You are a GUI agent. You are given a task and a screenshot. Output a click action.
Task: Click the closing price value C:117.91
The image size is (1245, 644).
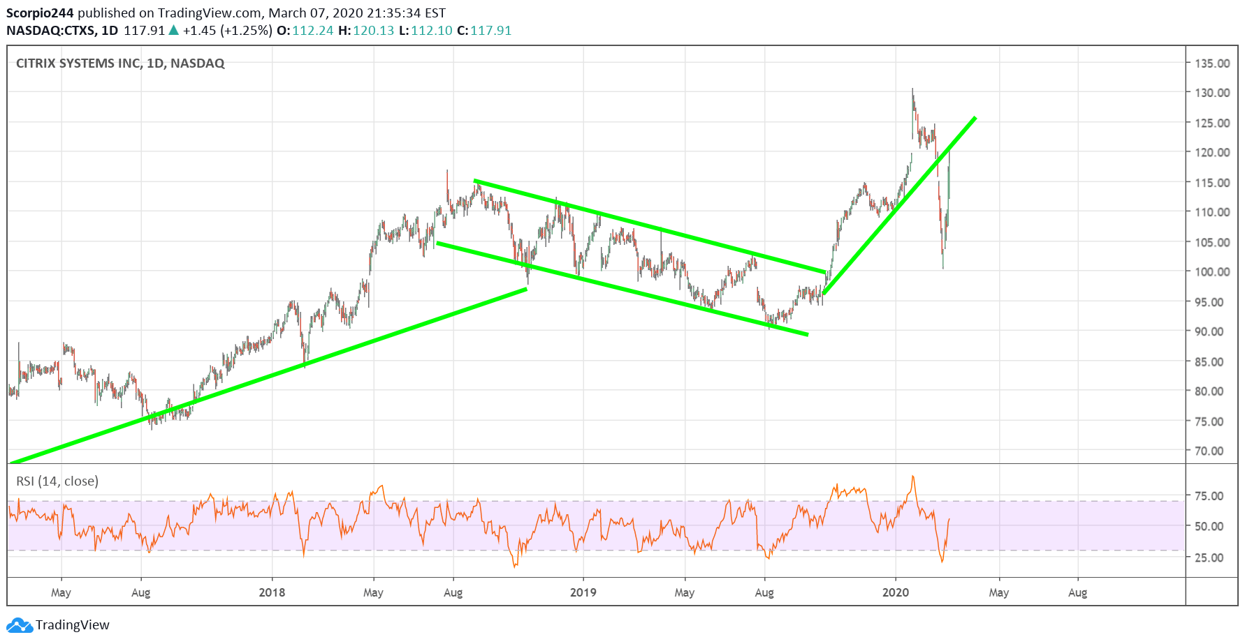pyautogui.click(x=484, y=31)
